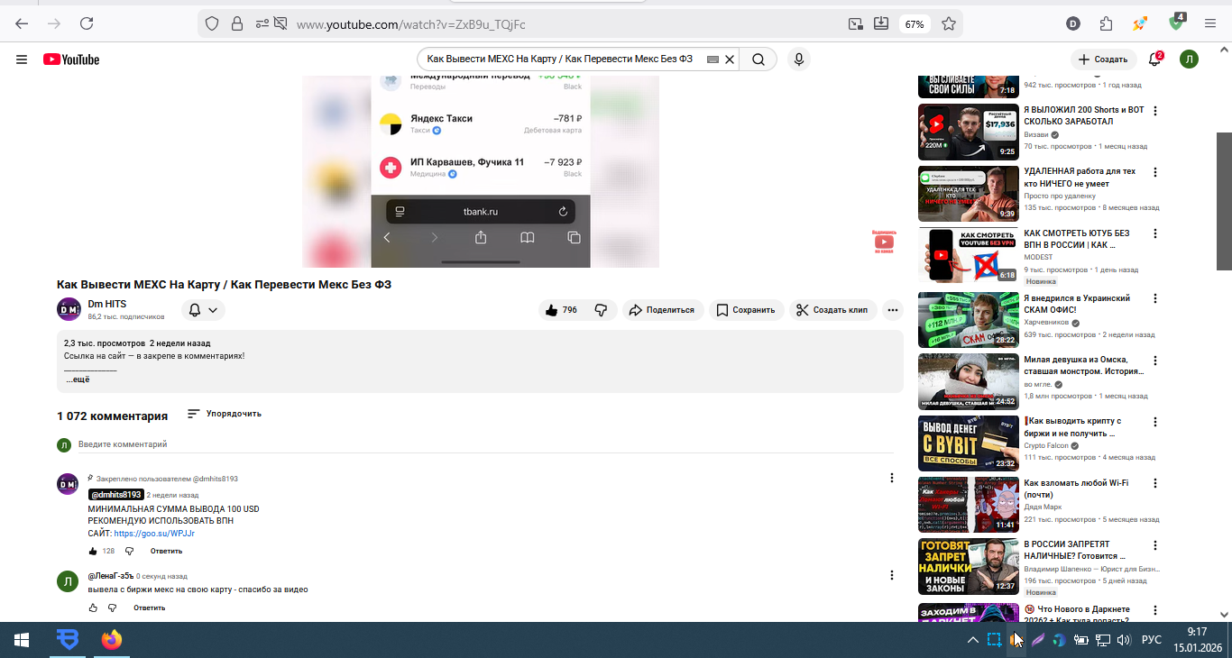
Task: Save the video using Сохранить
Action: 747,310
